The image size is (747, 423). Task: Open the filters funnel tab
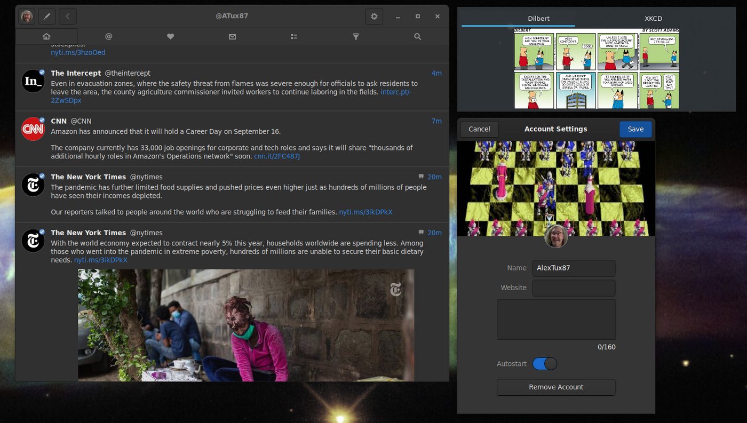tap(356, 37)
